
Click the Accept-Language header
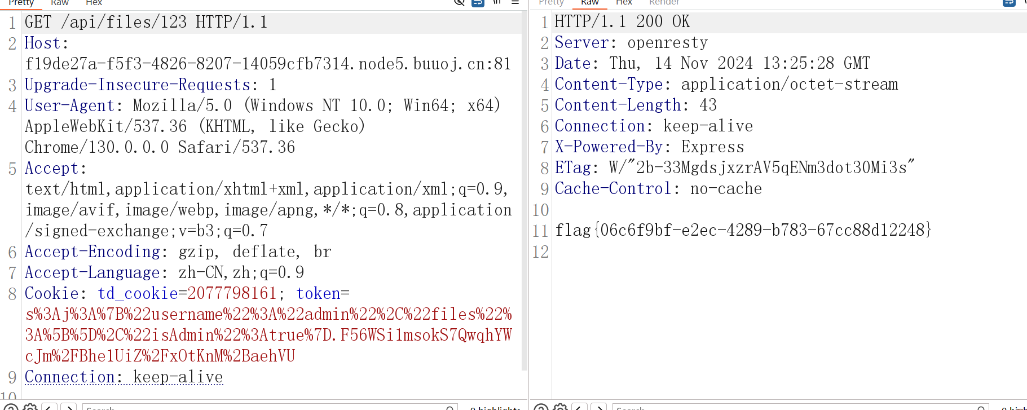point(164,273)
